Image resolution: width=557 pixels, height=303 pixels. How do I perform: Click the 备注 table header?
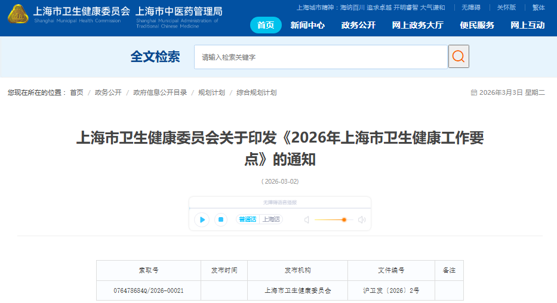tap(449, 270)
